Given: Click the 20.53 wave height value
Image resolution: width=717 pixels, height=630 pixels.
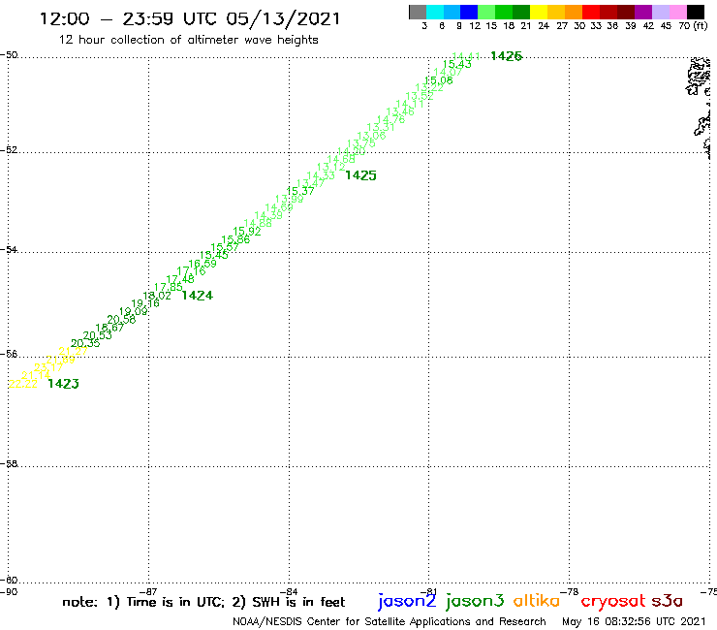Looking at the screenshot, I should (x=98, y=335).
